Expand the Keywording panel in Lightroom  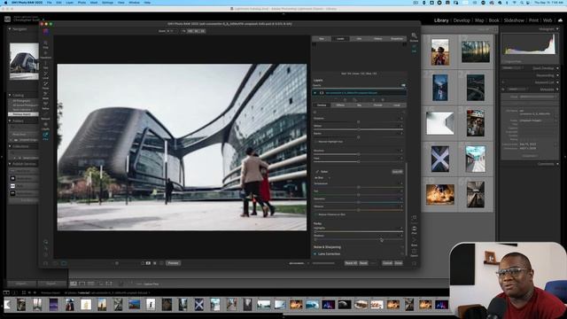557,75
